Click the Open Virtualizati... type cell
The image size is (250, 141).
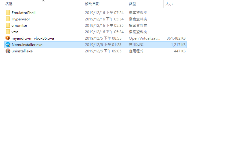[144, 38]
